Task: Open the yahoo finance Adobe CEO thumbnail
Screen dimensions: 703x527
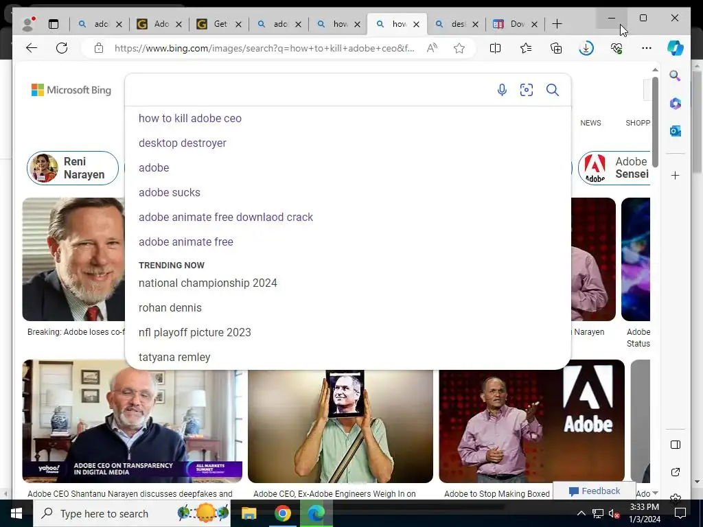Action: click(132, 421)
